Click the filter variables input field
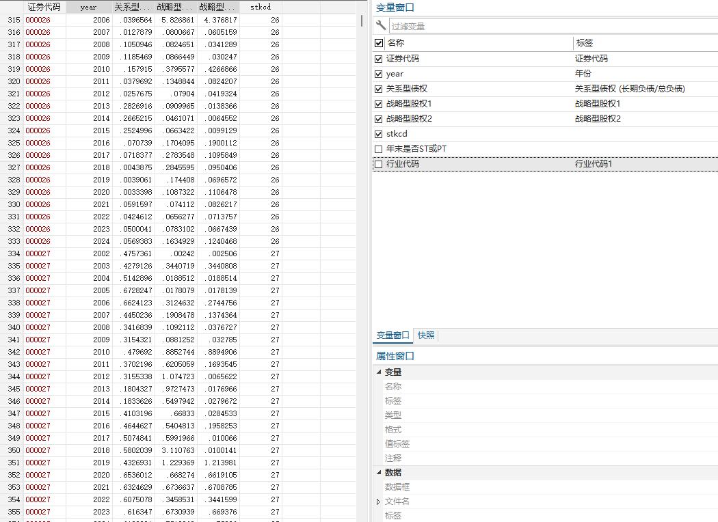 [550, 26]
